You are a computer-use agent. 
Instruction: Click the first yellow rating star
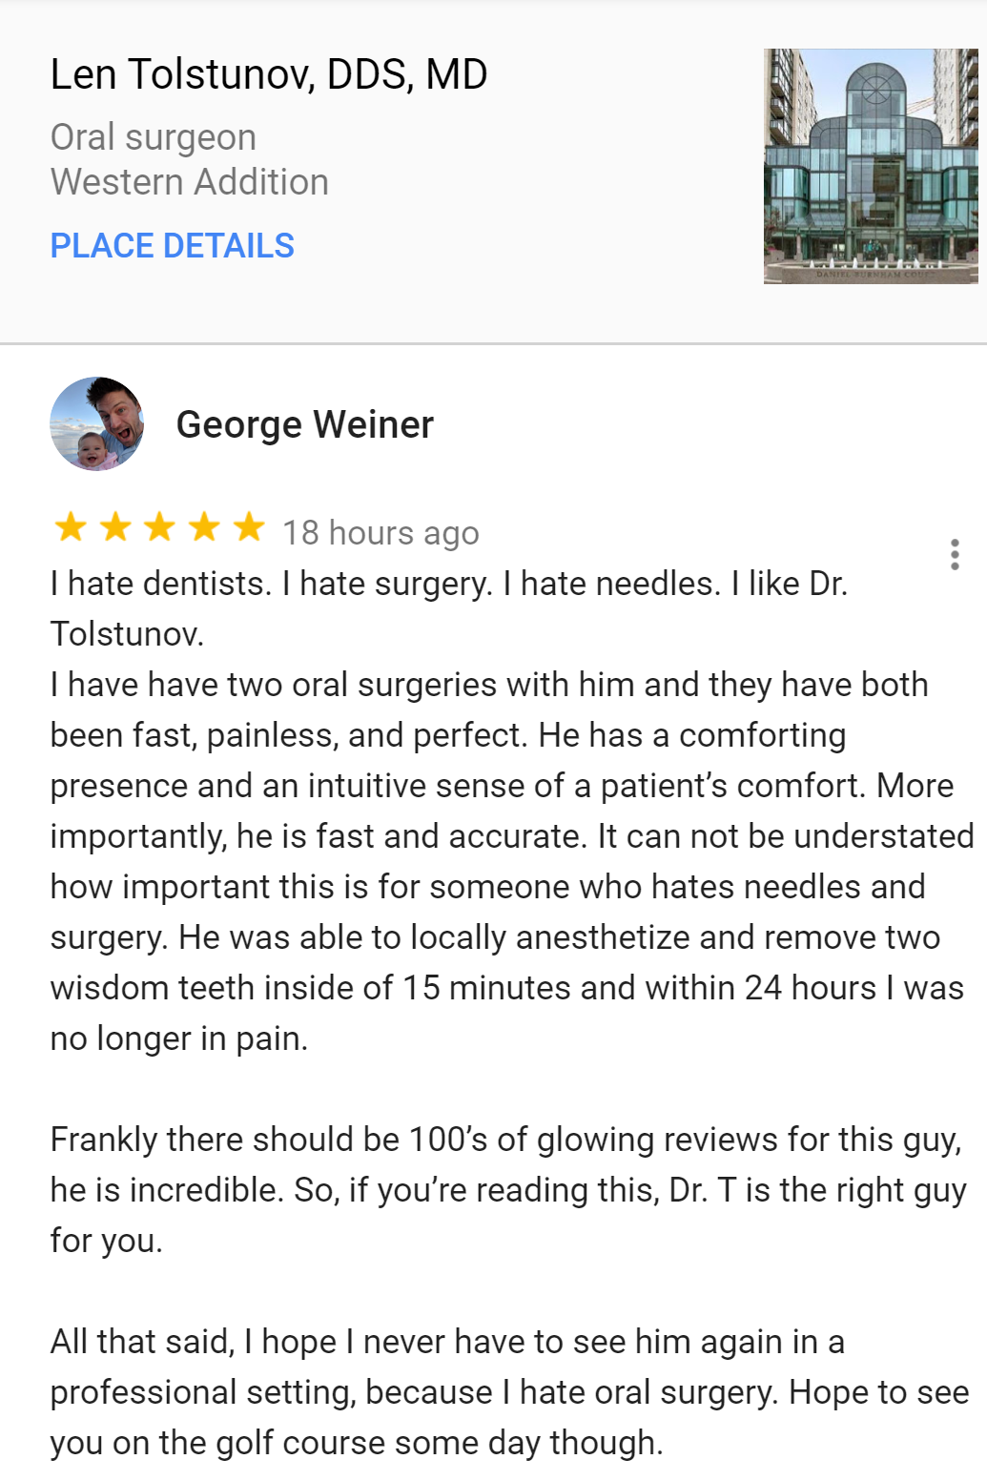70,526
